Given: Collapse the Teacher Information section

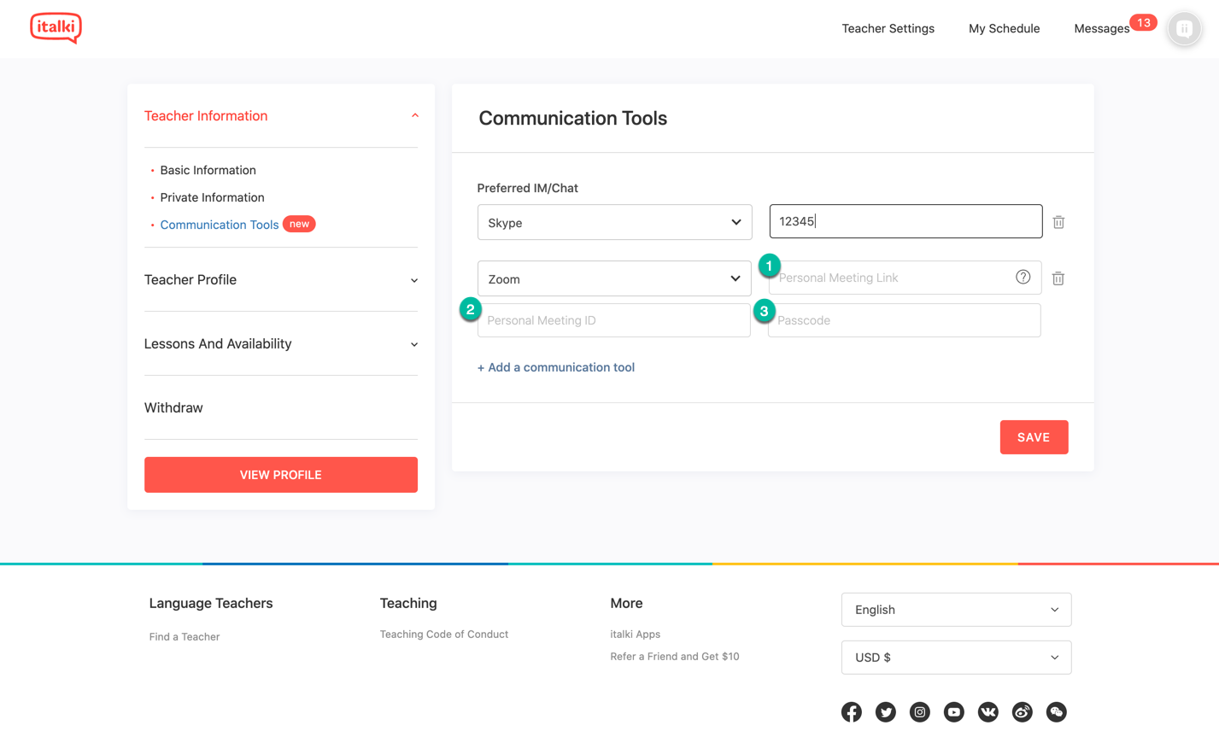Looking at the screenshot, I should (414, 116).
